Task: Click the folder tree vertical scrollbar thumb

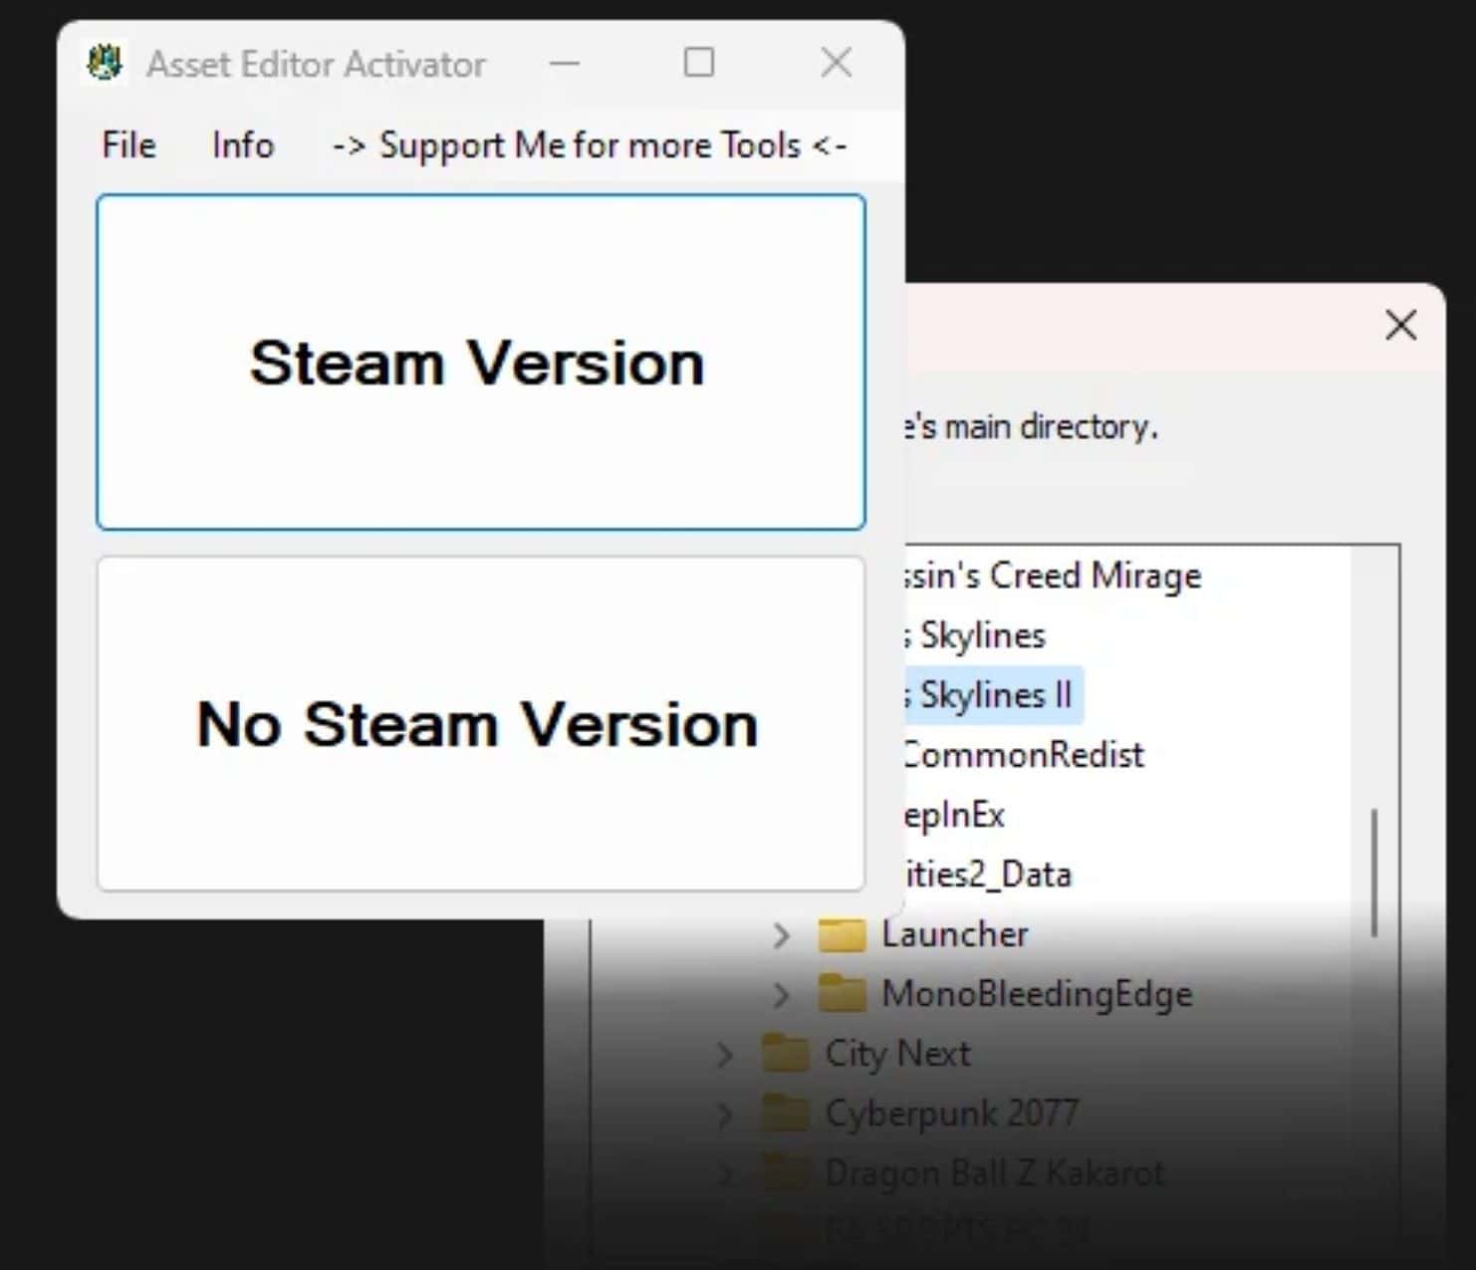Action: [1374, 874]
